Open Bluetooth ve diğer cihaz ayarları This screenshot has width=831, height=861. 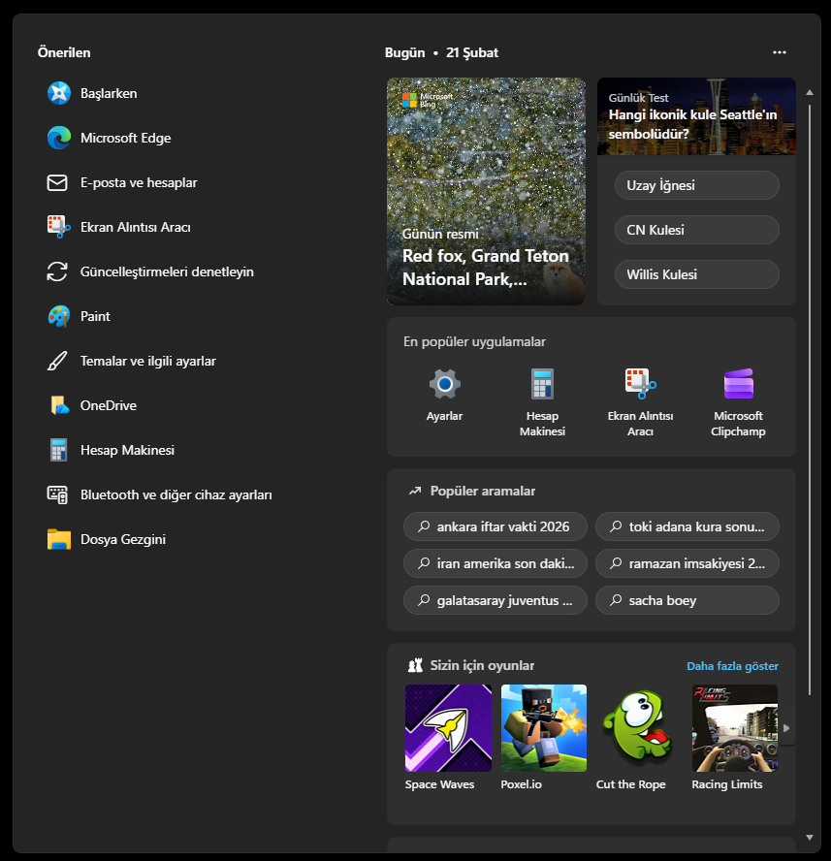point(160,494)
